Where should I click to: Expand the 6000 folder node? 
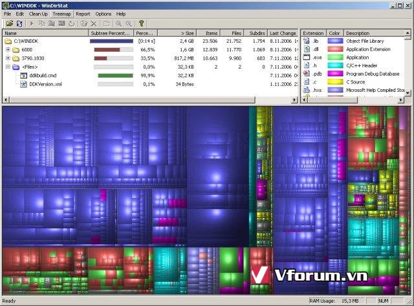coord(8,49)
